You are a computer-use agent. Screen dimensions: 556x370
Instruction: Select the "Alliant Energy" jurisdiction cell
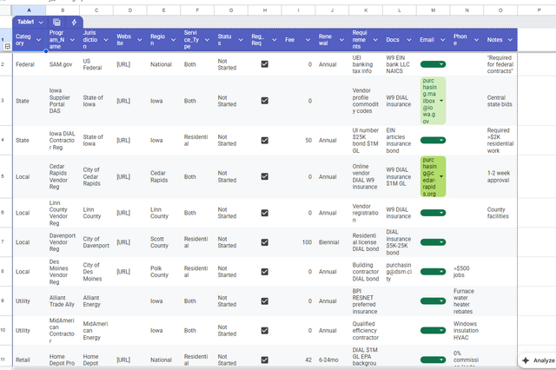pyautogui.click(x=96, y=301)
